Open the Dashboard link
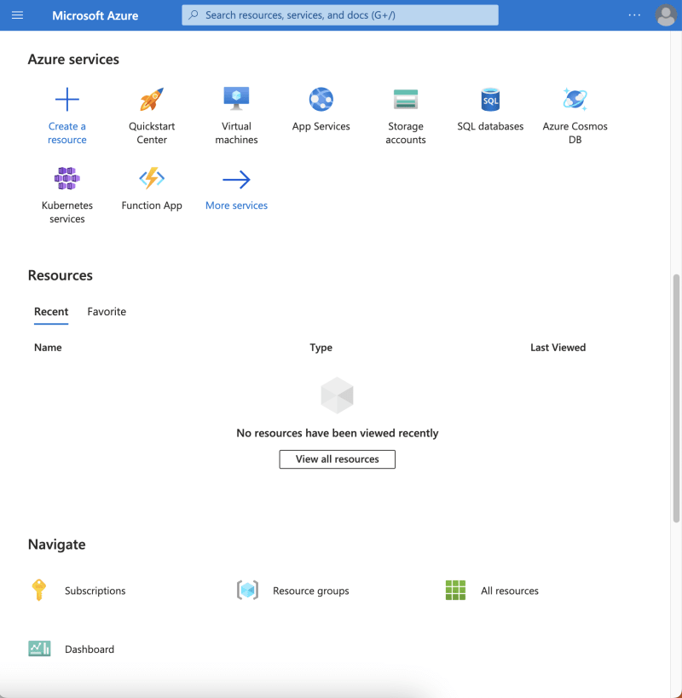 tap(90, 649)
